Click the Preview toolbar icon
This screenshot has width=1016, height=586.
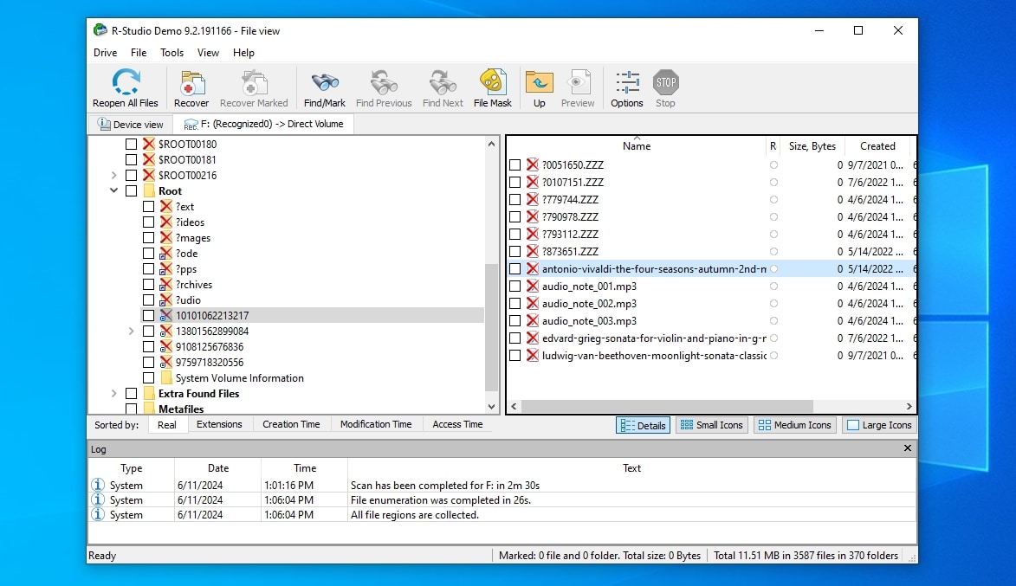[578, 83]
